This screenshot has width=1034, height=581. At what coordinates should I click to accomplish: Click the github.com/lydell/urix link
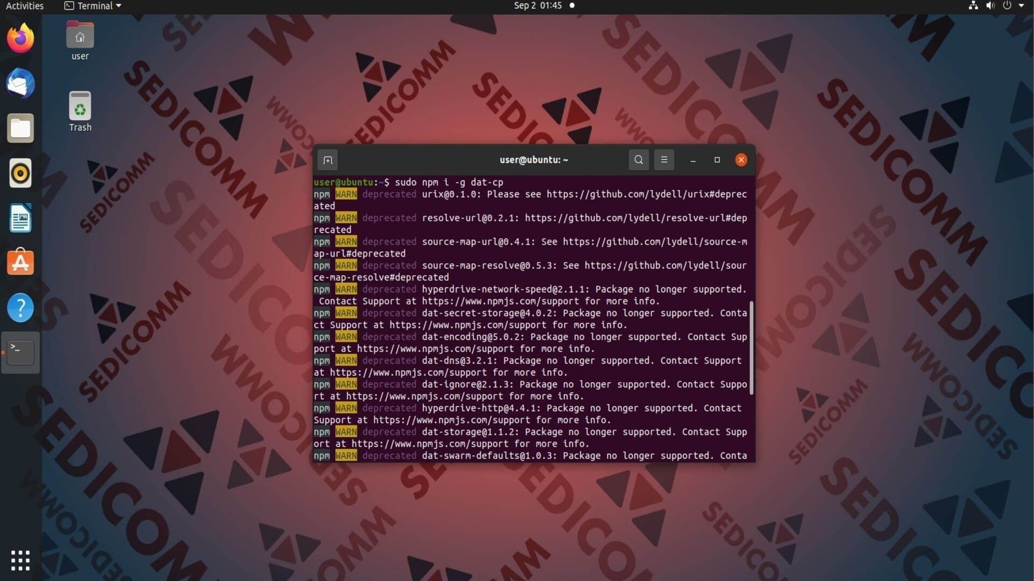[647, 194]
